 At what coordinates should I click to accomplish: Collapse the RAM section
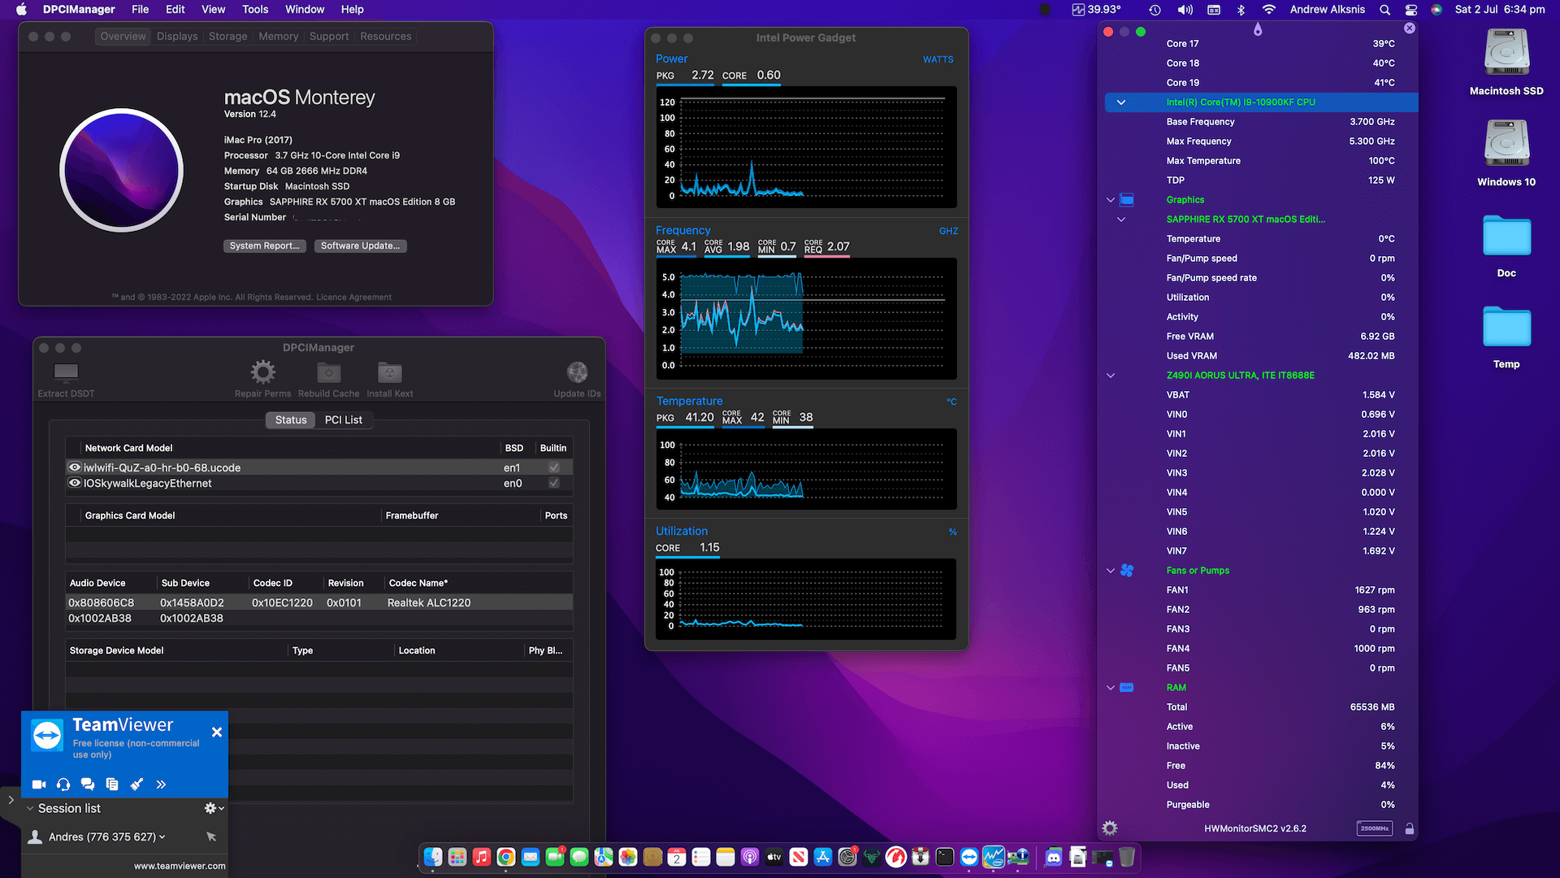[1111, 688]
